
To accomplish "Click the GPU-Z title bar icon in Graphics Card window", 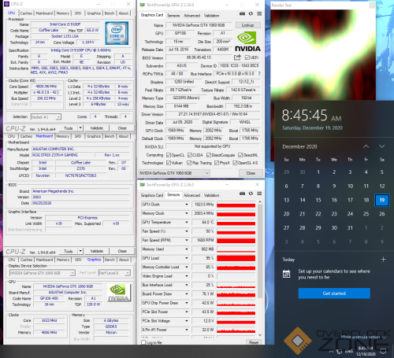I will point(143,5).
